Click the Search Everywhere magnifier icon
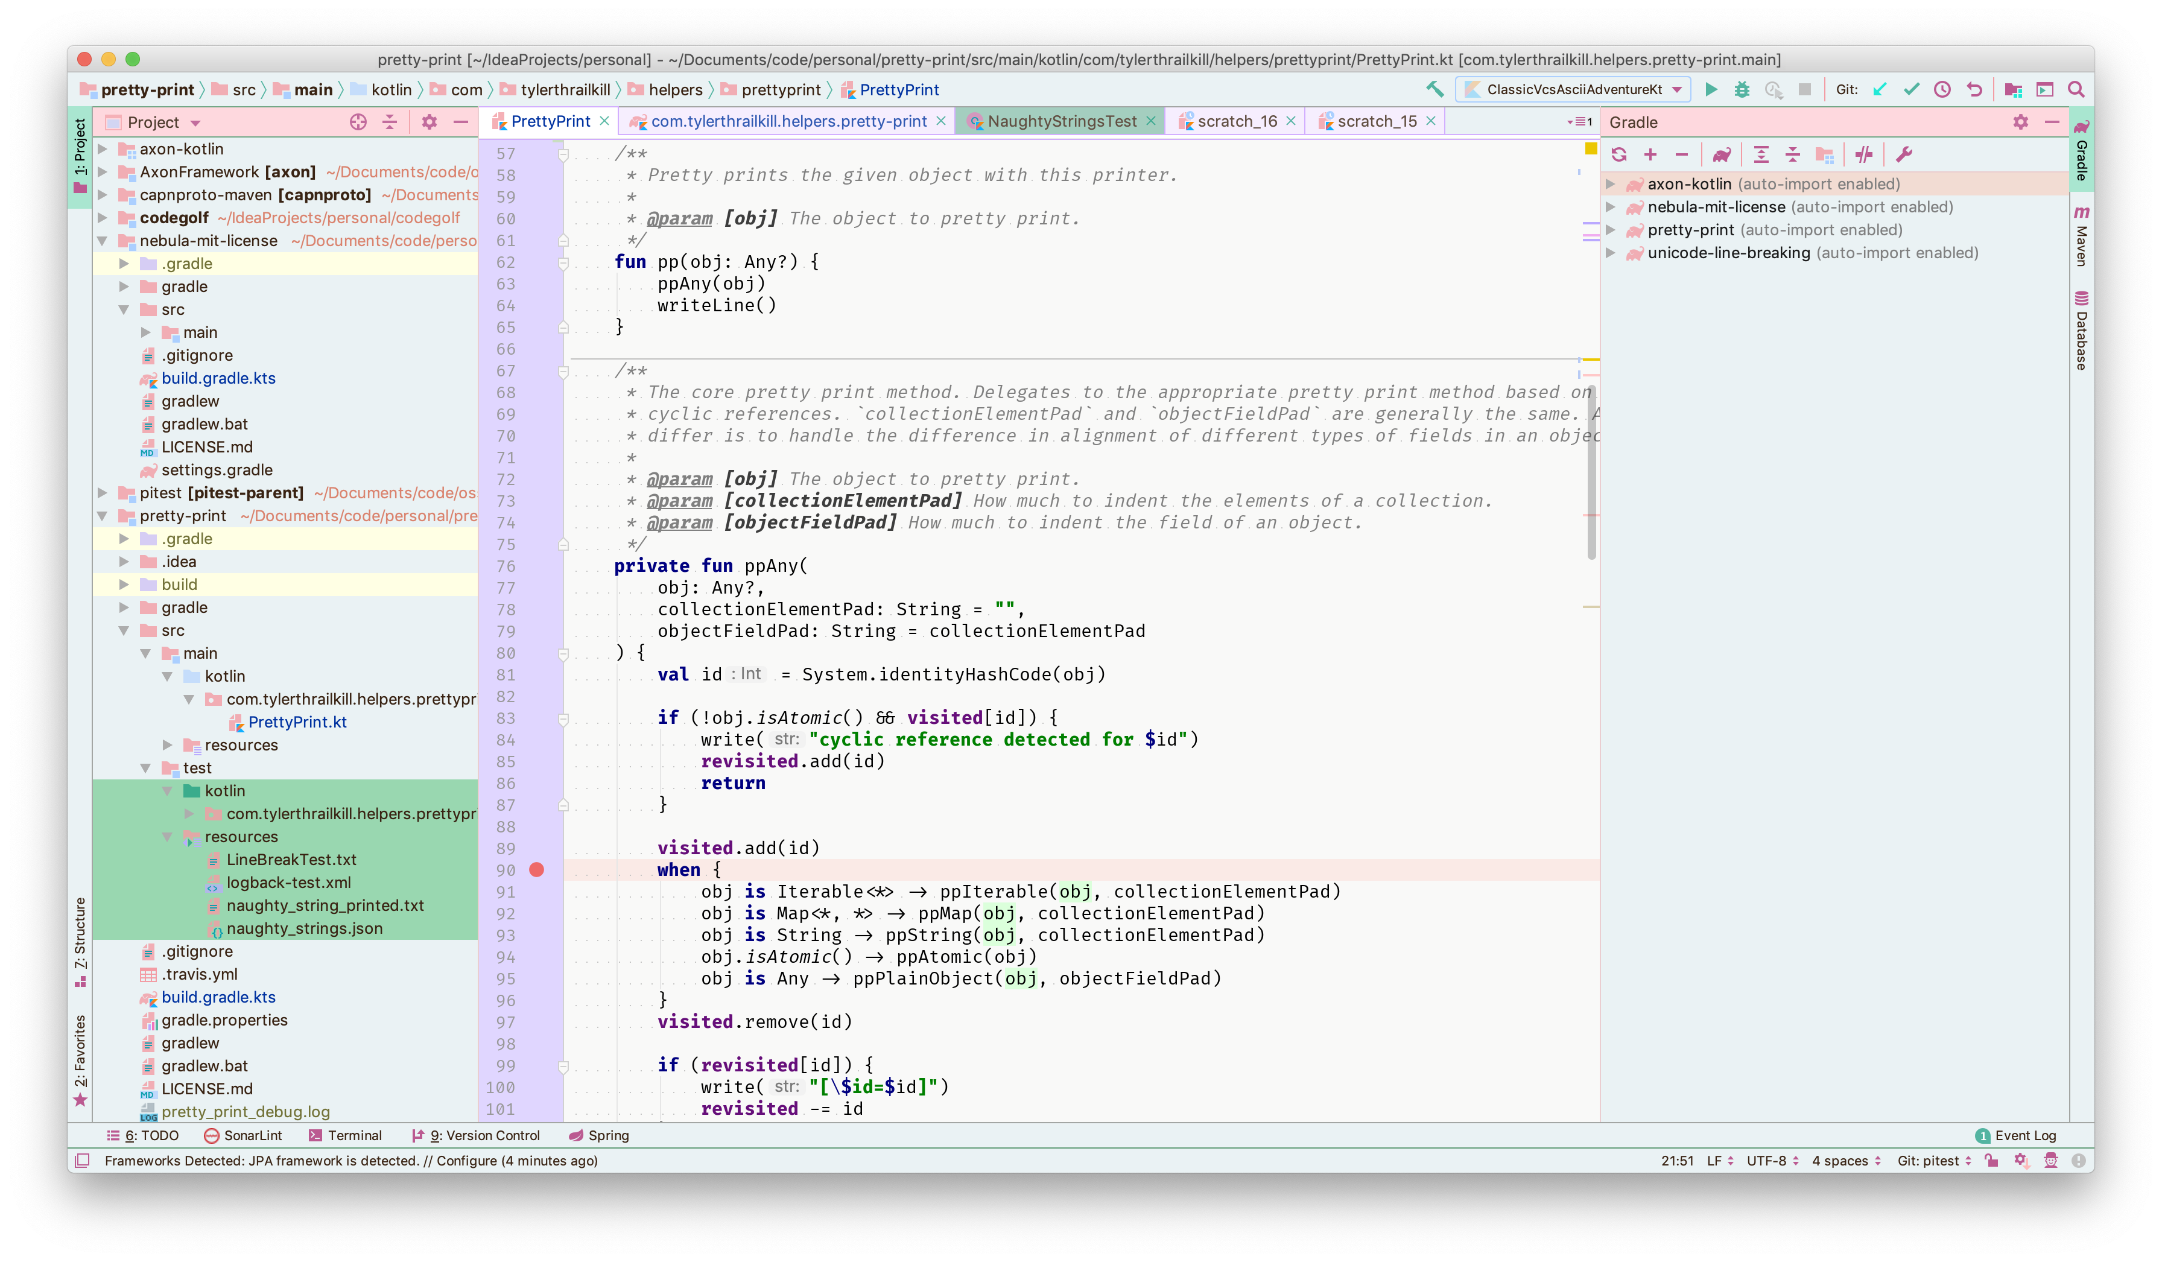Screen dimensions: 2162x1262 (2076, 89)
